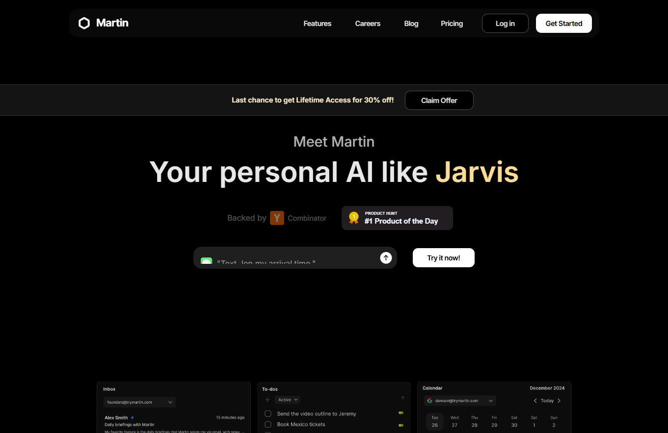
Task: Add a to-do with the plus icon
Action: tap(267, 400)
